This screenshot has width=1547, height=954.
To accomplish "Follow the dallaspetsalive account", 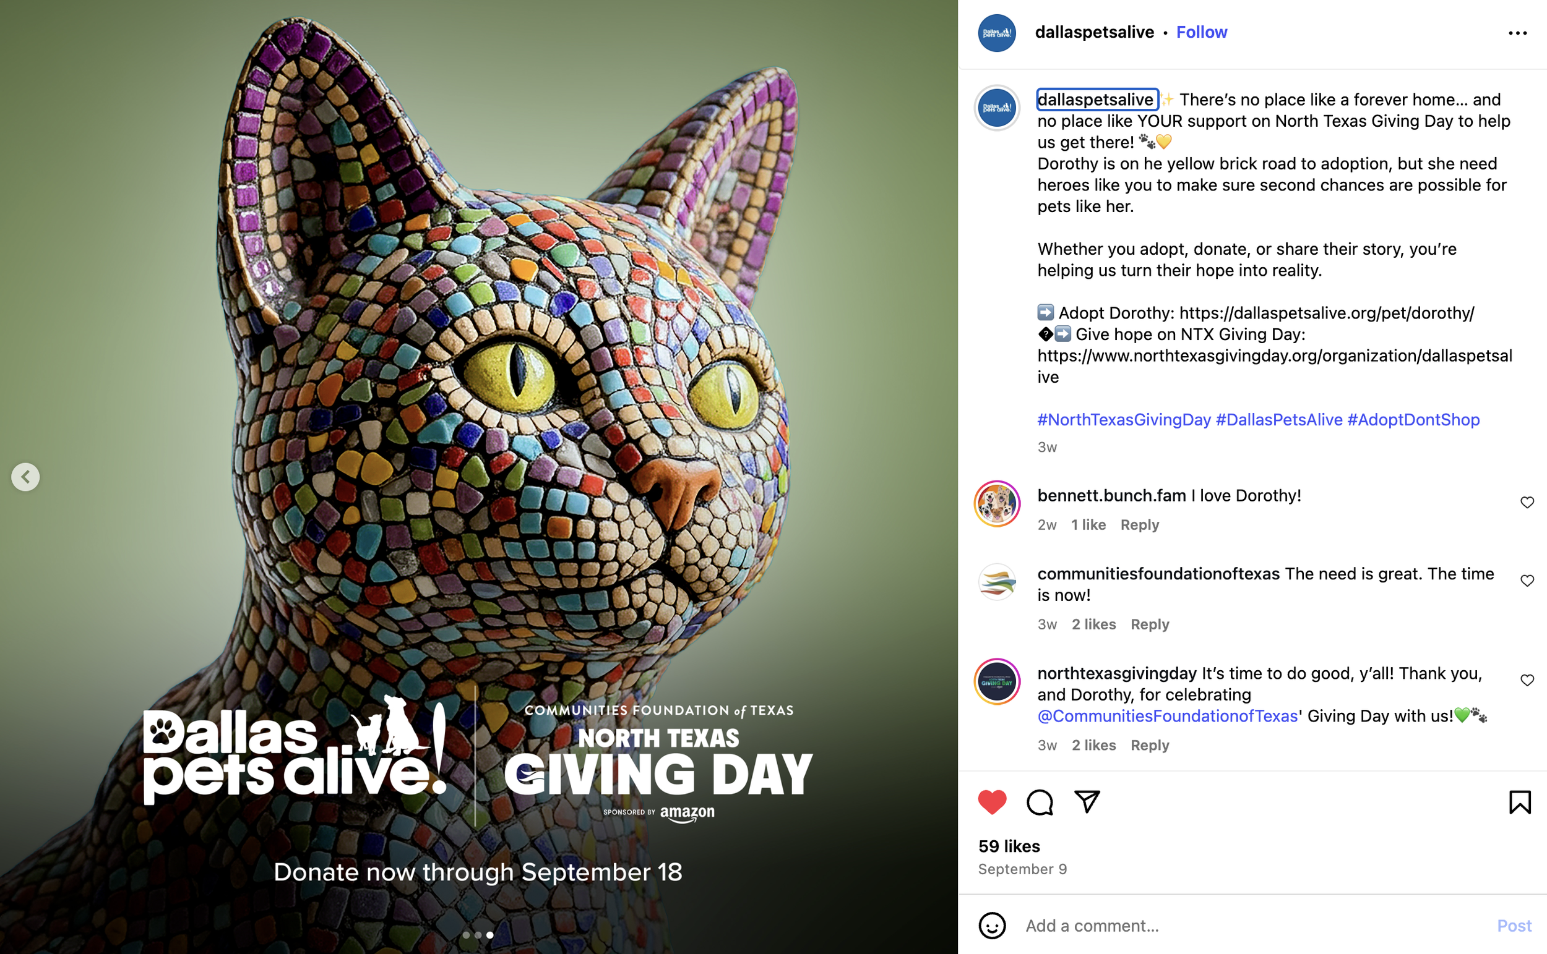I will pyautogui.click(x=1201, y=32).
